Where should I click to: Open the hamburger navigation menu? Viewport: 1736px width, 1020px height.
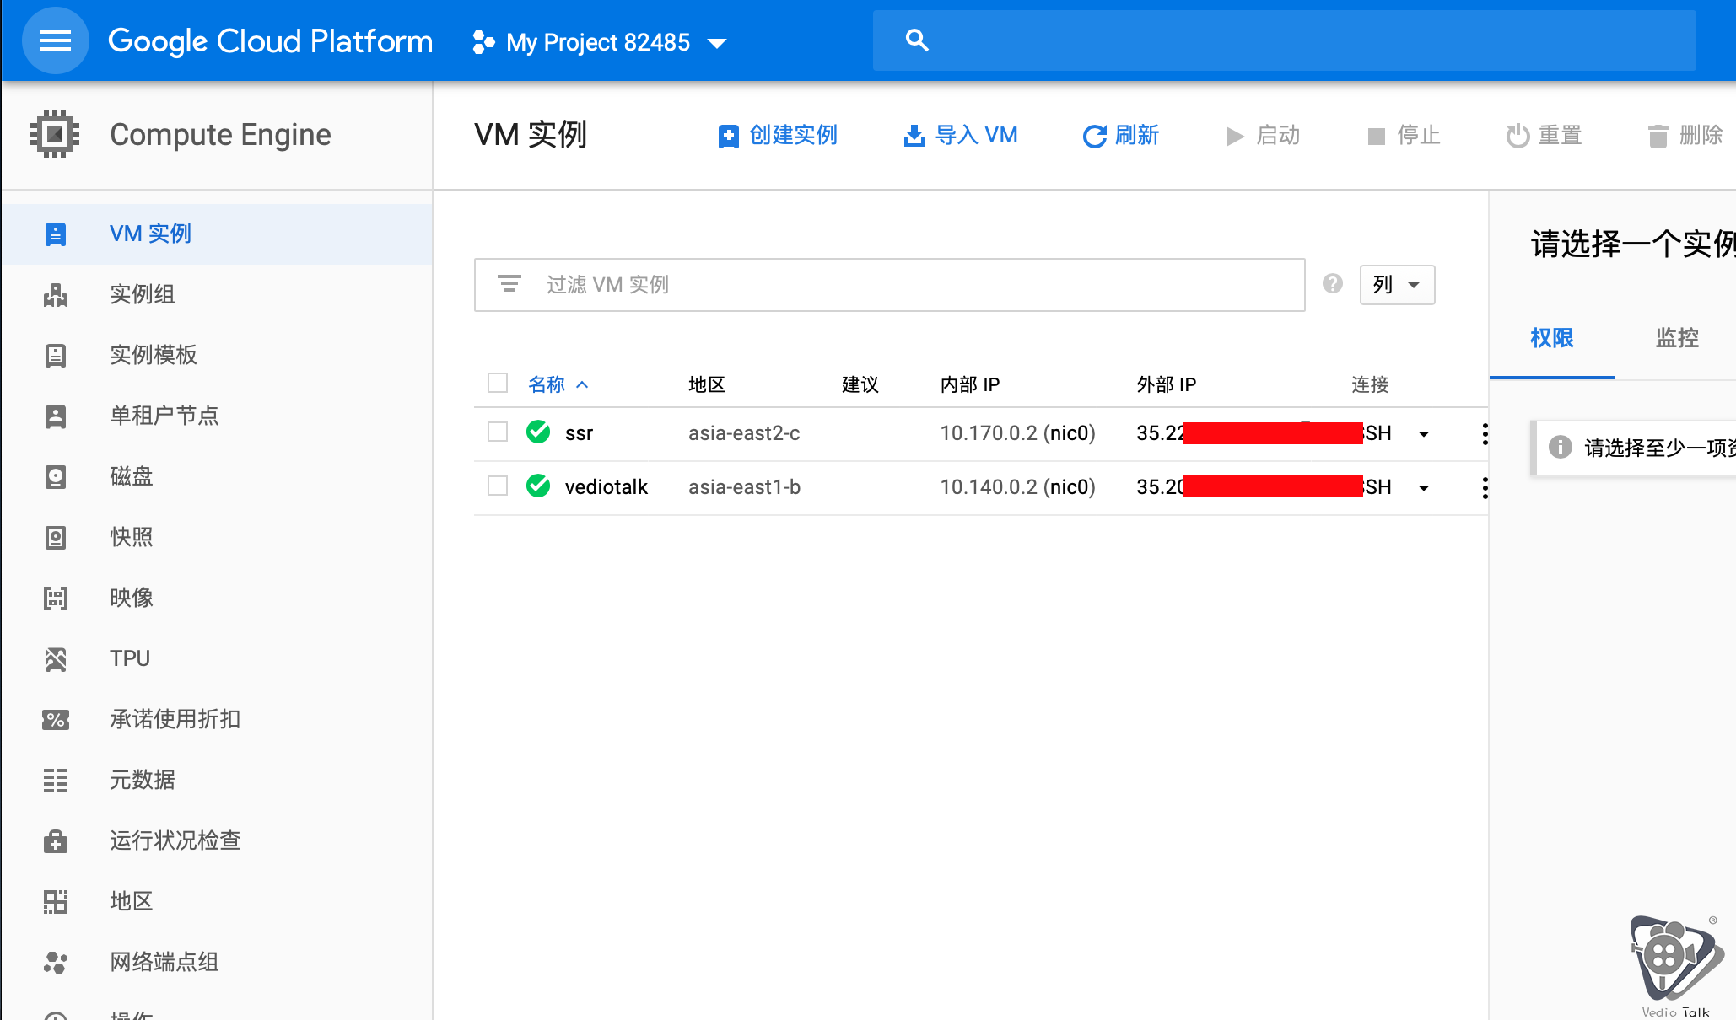[x=56, y=40]
